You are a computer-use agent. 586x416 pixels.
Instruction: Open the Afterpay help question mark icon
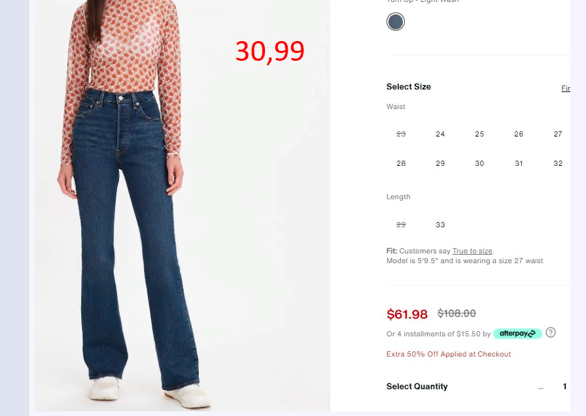click(551, 332)
